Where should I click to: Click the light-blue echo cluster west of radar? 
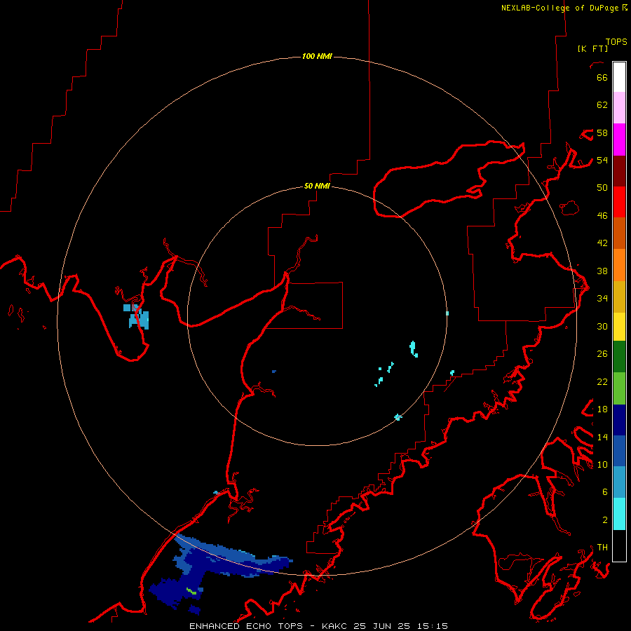click(137, 316)
